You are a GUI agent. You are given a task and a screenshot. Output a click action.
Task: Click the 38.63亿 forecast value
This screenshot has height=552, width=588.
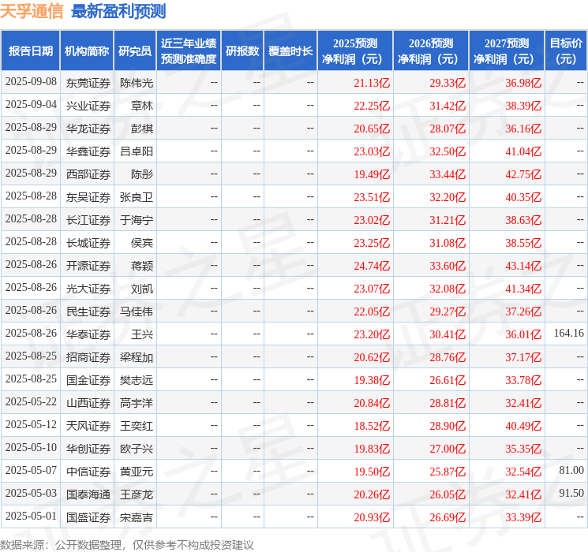pyautogui.click(x=523, y=220)
